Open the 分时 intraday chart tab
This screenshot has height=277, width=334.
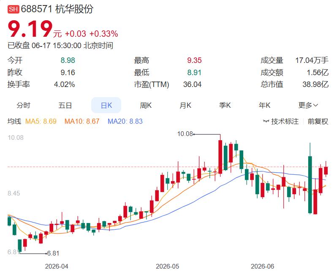[x=23, y=105]
